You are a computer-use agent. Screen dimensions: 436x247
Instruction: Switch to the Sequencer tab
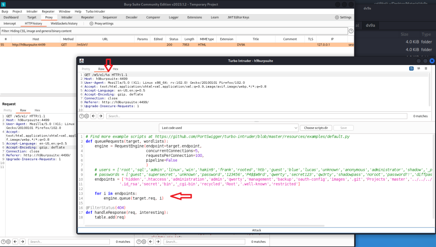pyautogui.click(x=110, y=17)
